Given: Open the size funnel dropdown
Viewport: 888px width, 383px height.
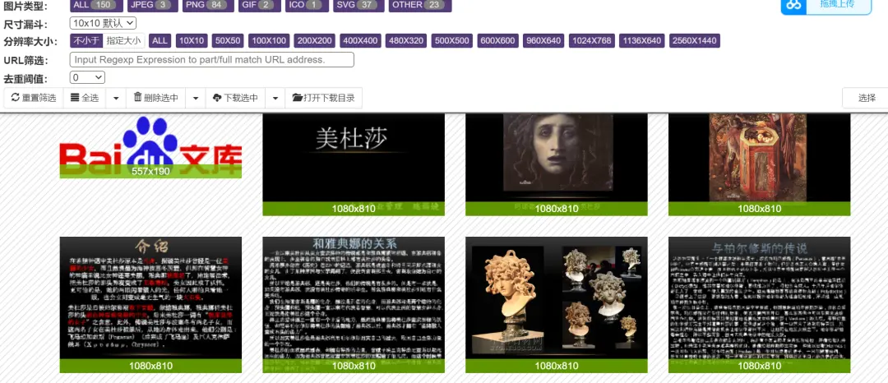Looking at the screenshot, I should tap(103, 23).
